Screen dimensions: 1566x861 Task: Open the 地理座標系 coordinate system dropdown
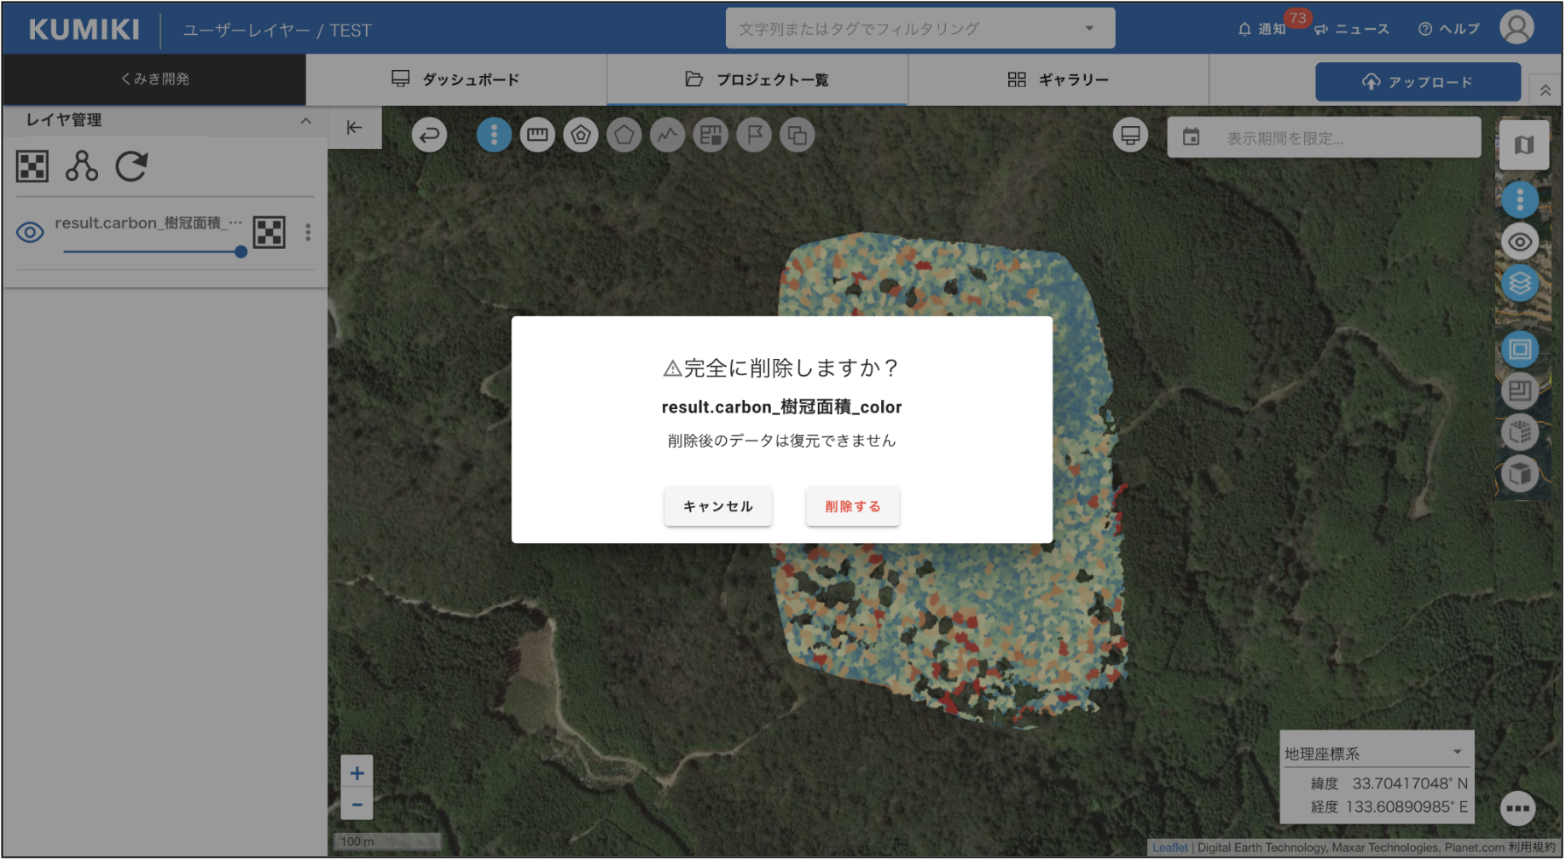click(x=1457, y=753)
